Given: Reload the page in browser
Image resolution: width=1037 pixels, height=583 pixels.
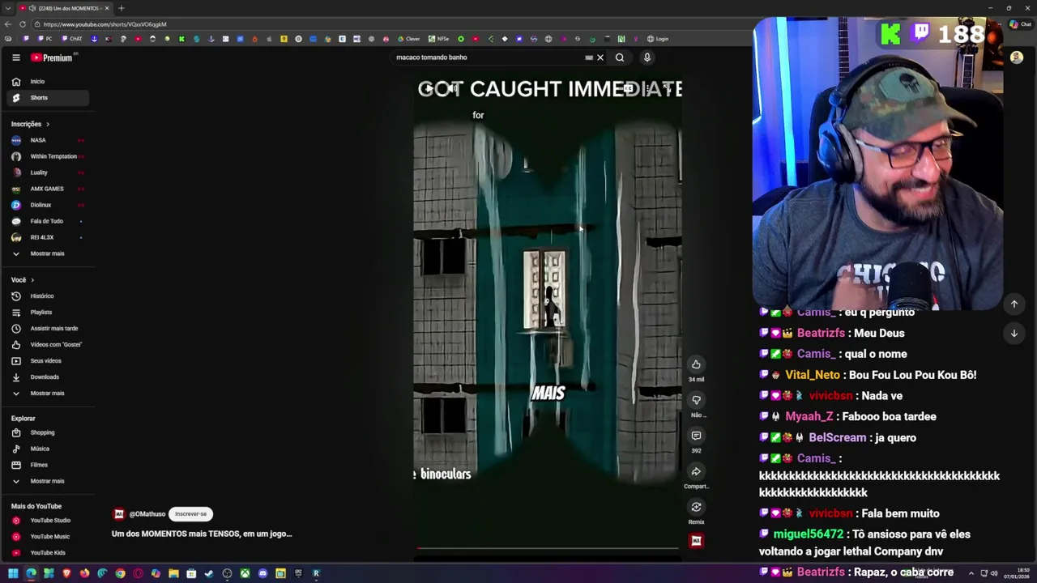Looking at the screenshot, I should [x=22, y=24].
